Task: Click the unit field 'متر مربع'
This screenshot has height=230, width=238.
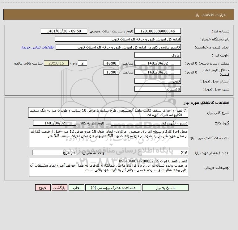Action: [x=54, y=153]
